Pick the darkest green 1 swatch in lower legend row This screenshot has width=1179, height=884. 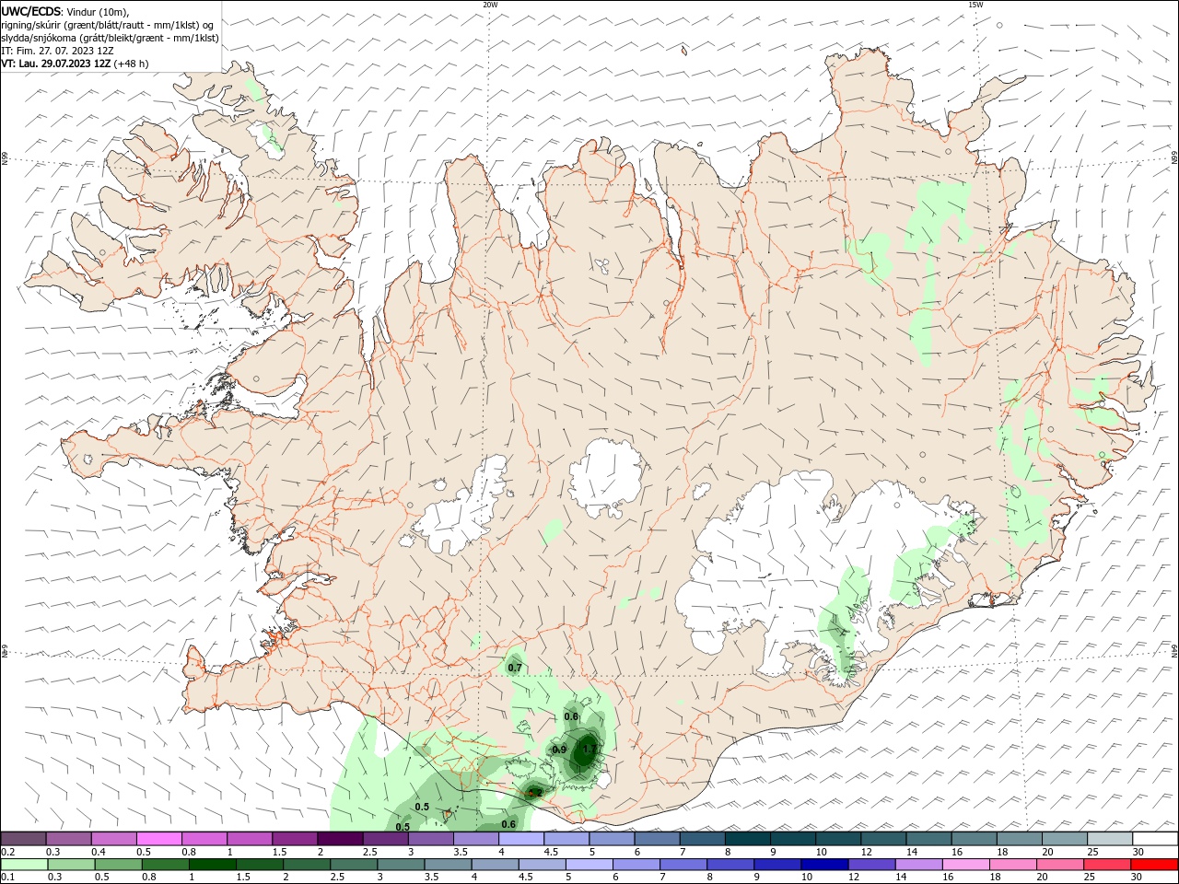pos(212,865)
